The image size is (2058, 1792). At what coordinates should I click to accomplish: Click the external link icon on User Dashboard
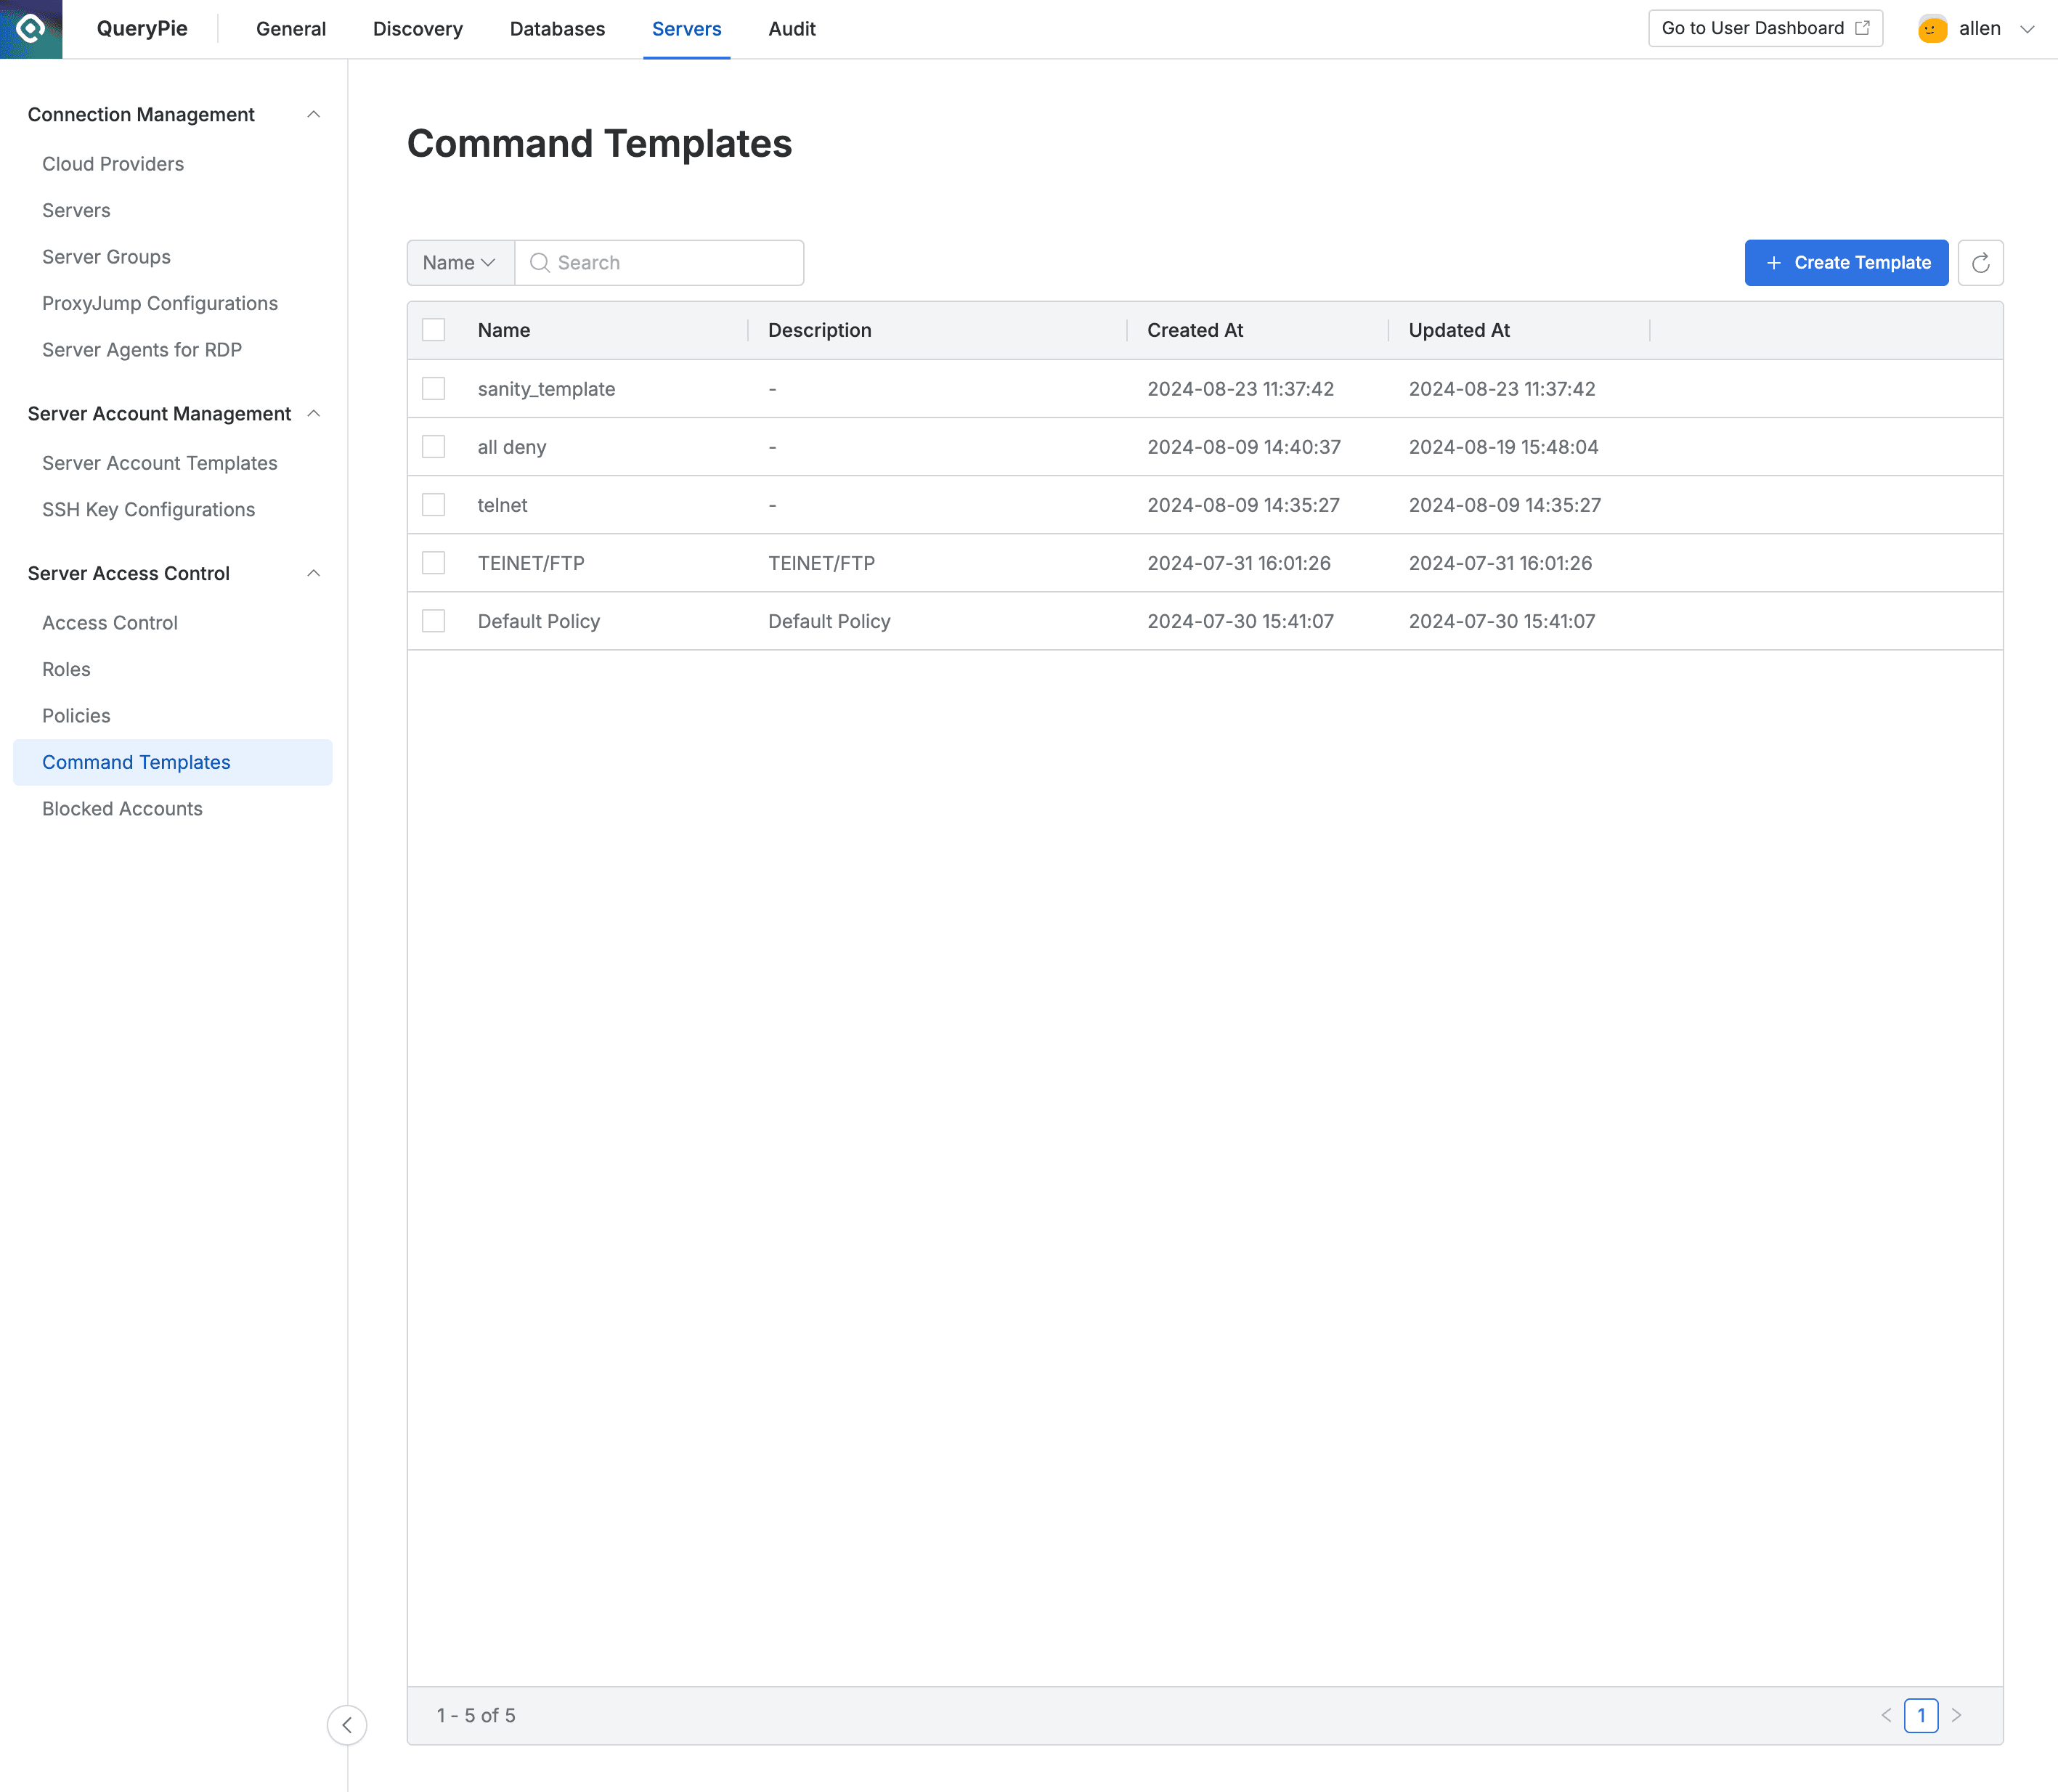point(1862,27)
